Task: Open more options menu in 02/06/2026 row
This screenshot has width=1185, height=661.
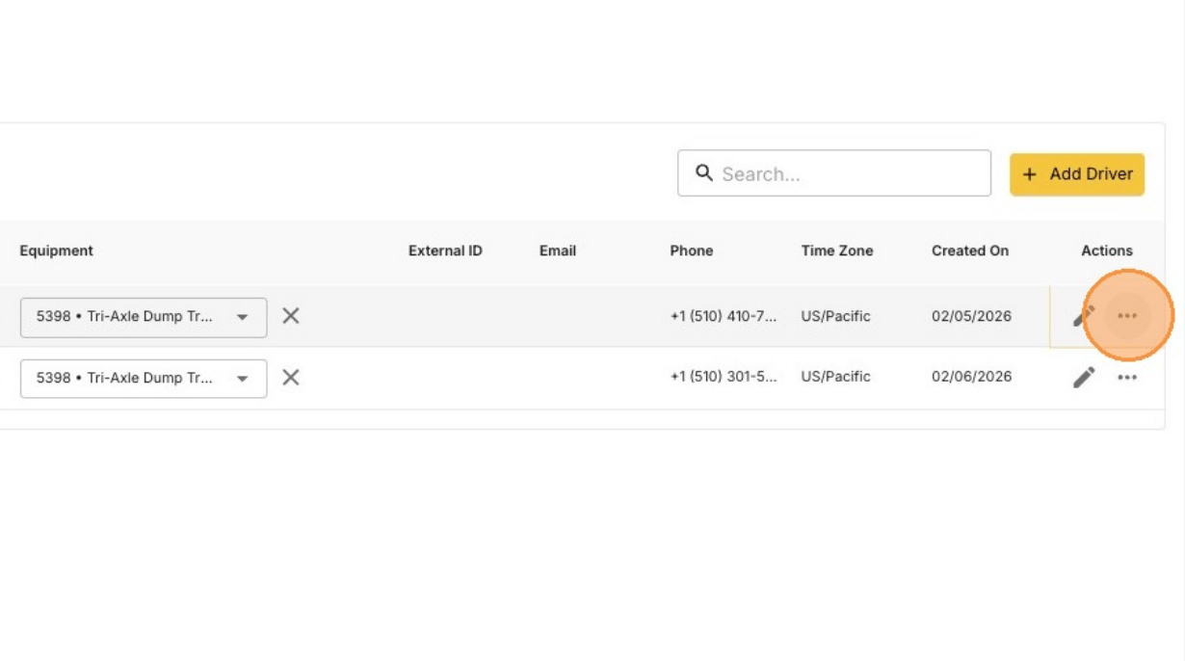Action: coord(1127,378)
